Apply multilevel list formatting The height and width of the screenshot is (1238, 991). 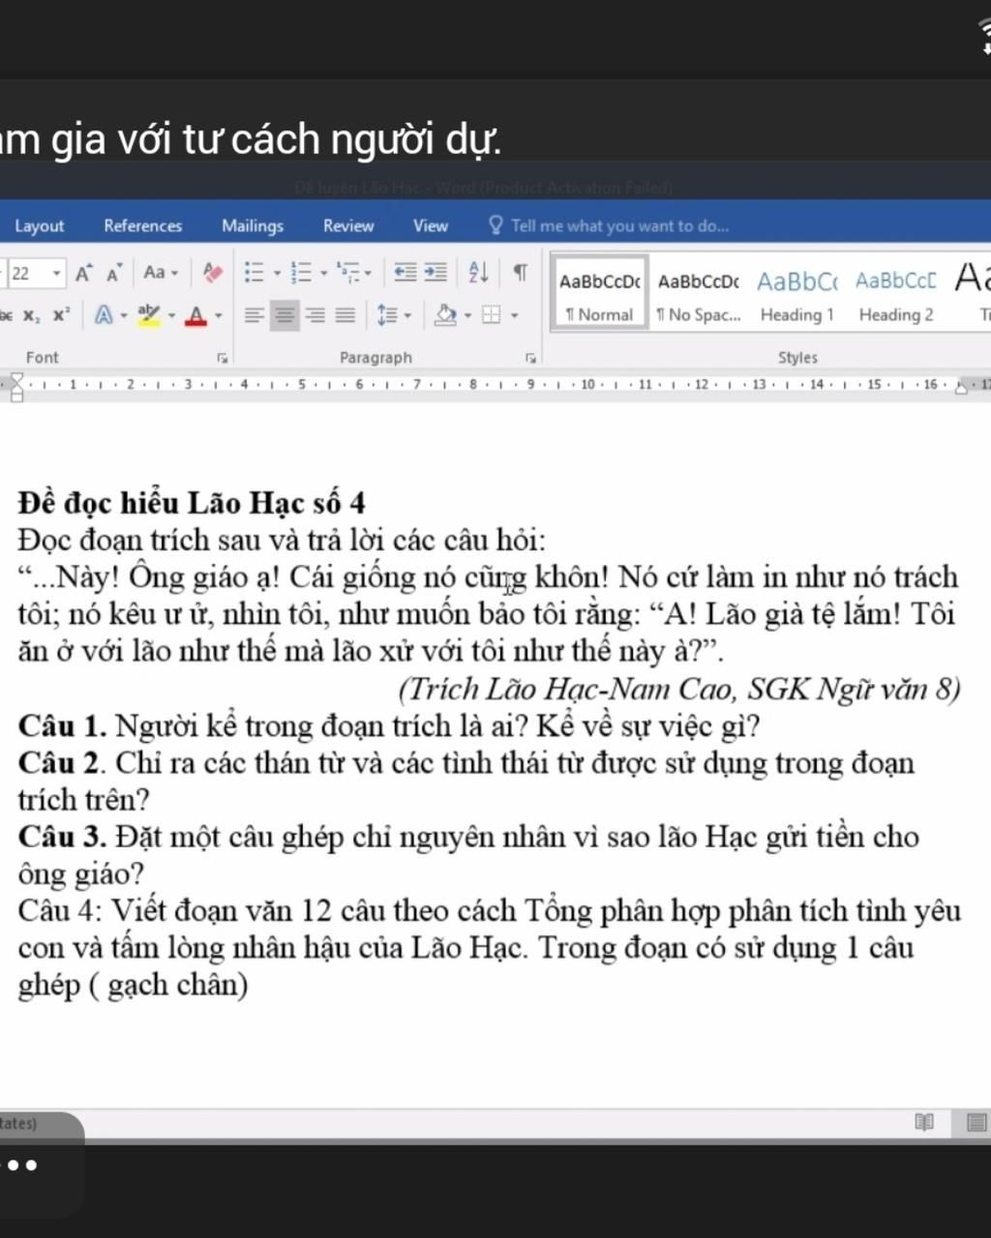pos(347,273)
